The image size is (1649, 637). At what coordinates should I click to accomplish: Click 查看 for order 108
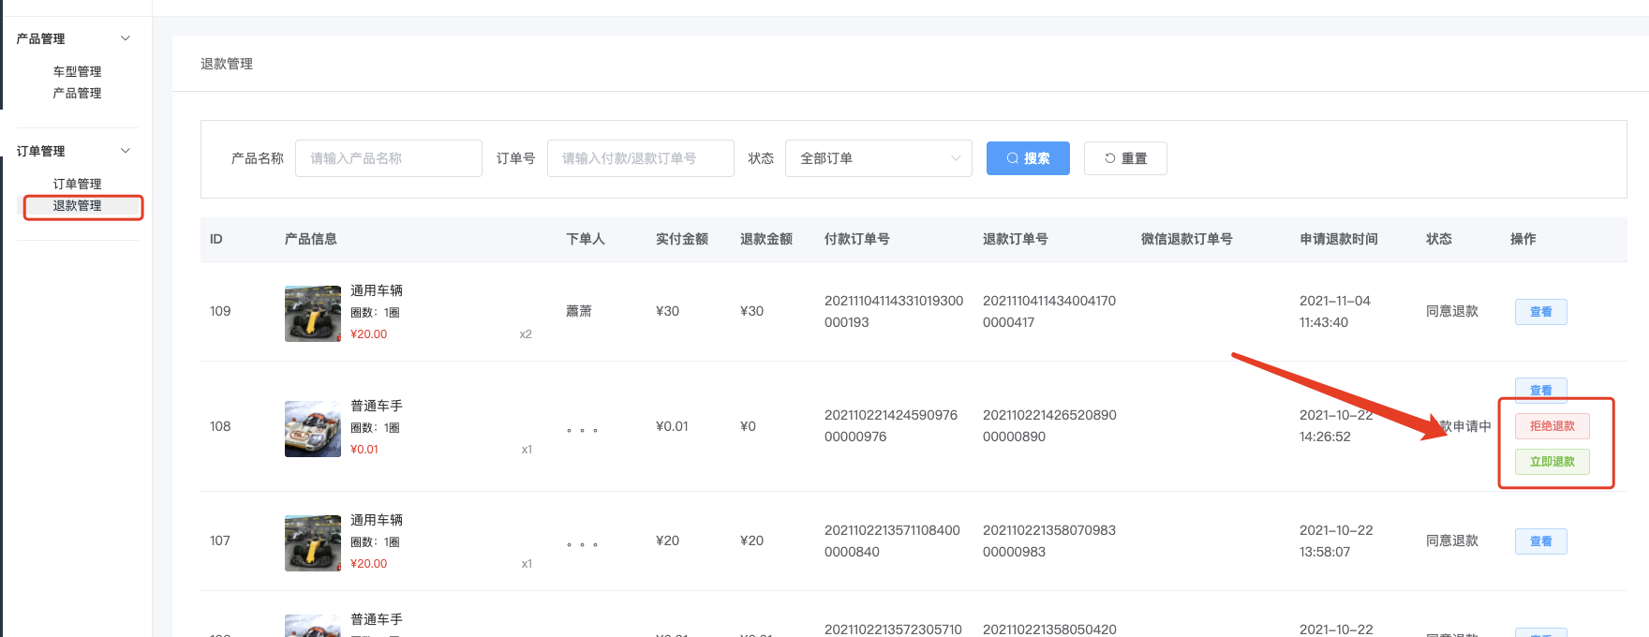click(1541, 390)
